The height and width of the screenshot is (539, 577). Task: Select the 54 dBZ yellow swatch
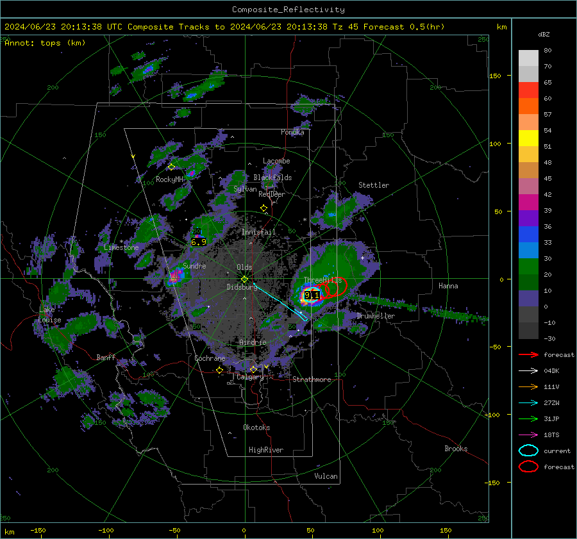pos(528,138)
